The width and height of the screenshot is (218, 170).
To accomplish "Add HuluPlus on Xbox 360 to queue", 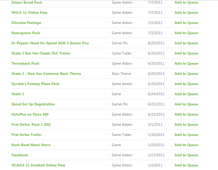I will (x=186, y=114).
